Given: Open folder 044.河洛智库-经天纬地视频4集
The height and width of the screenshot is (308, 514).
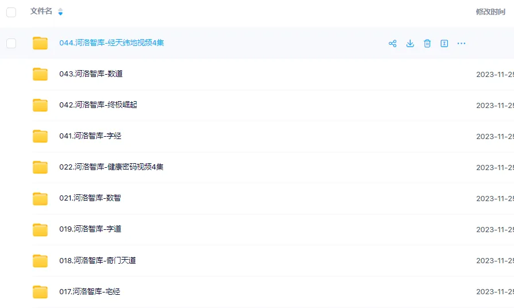Looking at the screenshot, I should pyautogui.click(x=111, y=43).
